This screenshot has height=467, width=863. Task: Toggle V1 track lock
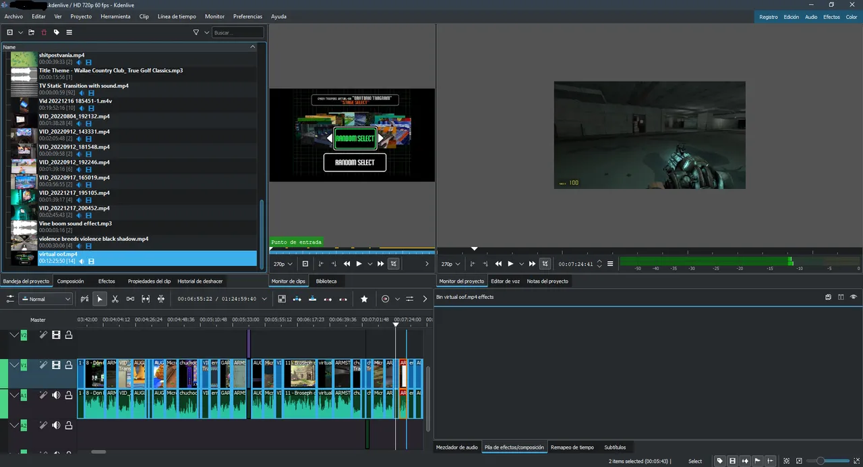click(69, 365)
